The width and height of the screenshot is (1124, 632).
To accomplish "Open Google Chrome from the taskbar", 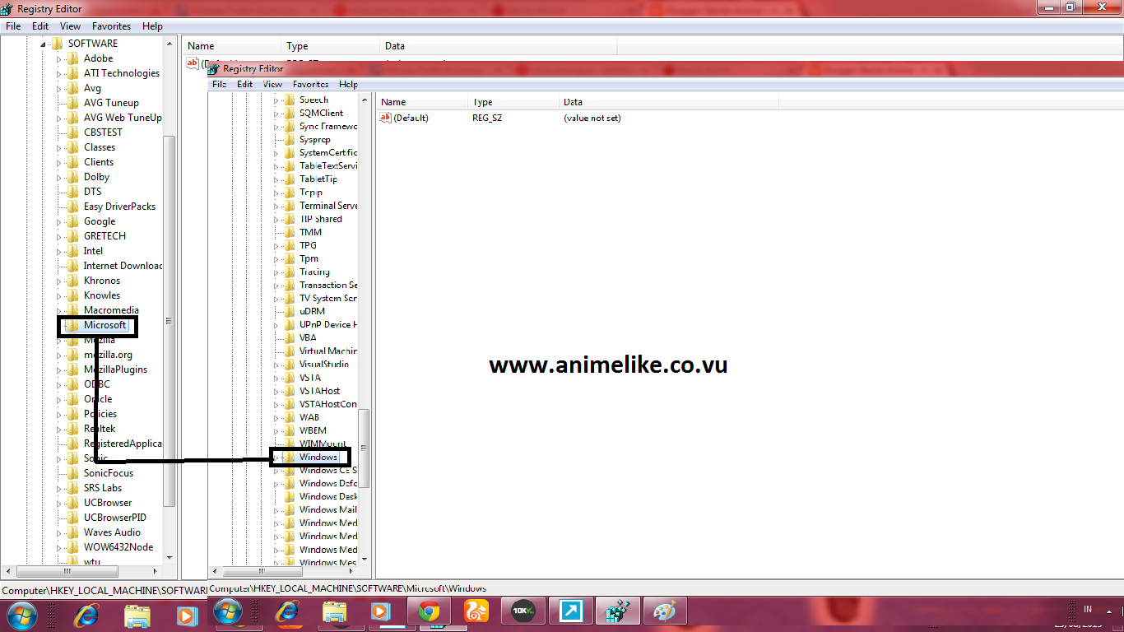I will tap(429, 612).
